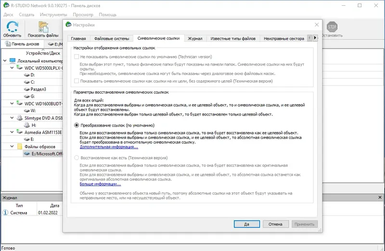Toggle 'Показывать символические ссылки как ссылки' checkbox

(x=77, y=81)
